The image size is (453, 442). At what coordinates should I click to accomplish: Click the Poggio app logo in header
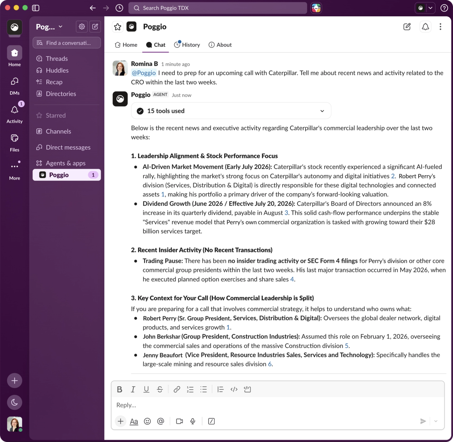[131, 26]
